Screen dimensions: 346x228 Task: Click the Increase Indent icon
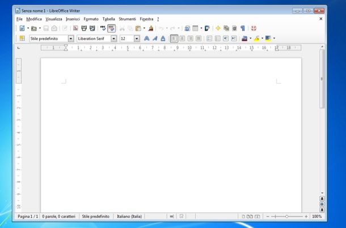click(234, 38)
